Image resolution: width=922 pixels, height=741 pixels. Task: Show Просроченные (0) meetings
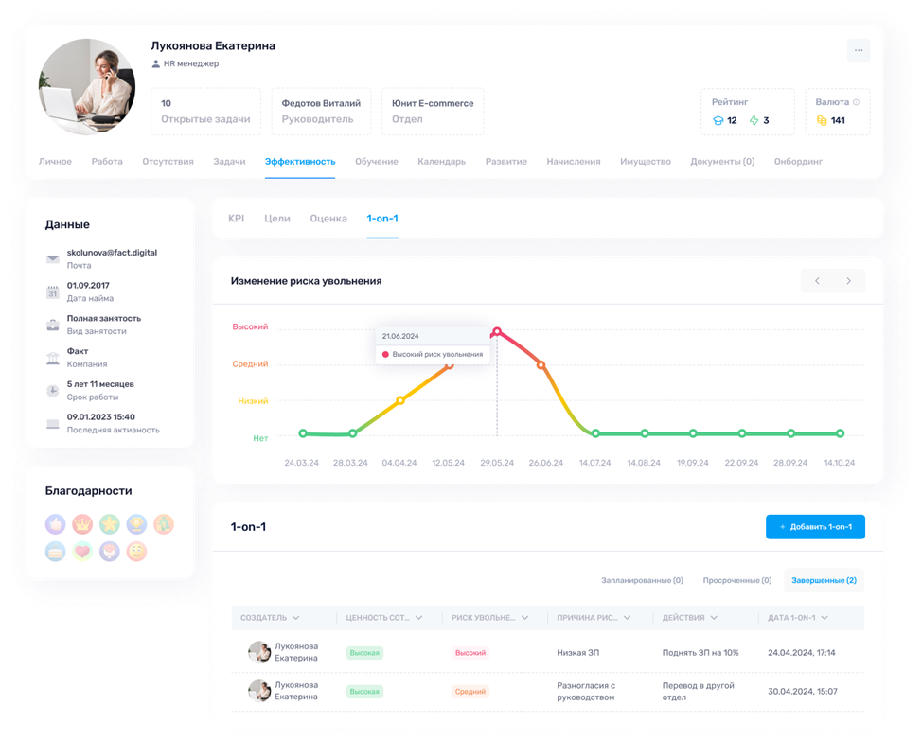click(x=737, y=580)
